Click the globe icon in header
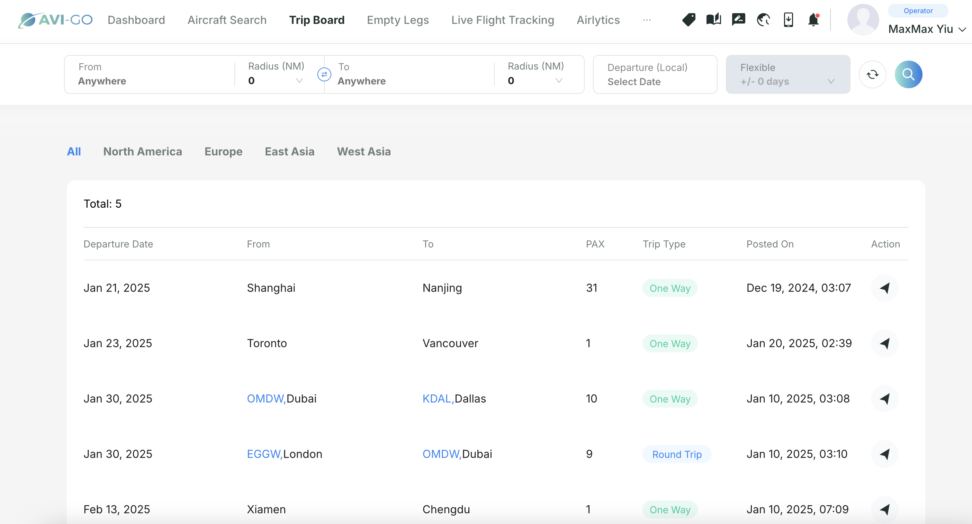Image resolution: width=972 pixels, height=524 pixels. pyautogui.click(x=763, y=20)
